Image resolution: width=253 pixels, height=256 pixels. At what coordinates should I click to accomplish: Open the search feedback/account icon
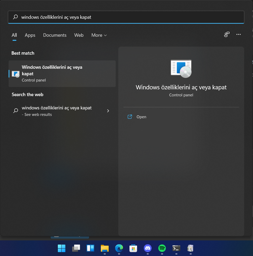pos(227,34)
